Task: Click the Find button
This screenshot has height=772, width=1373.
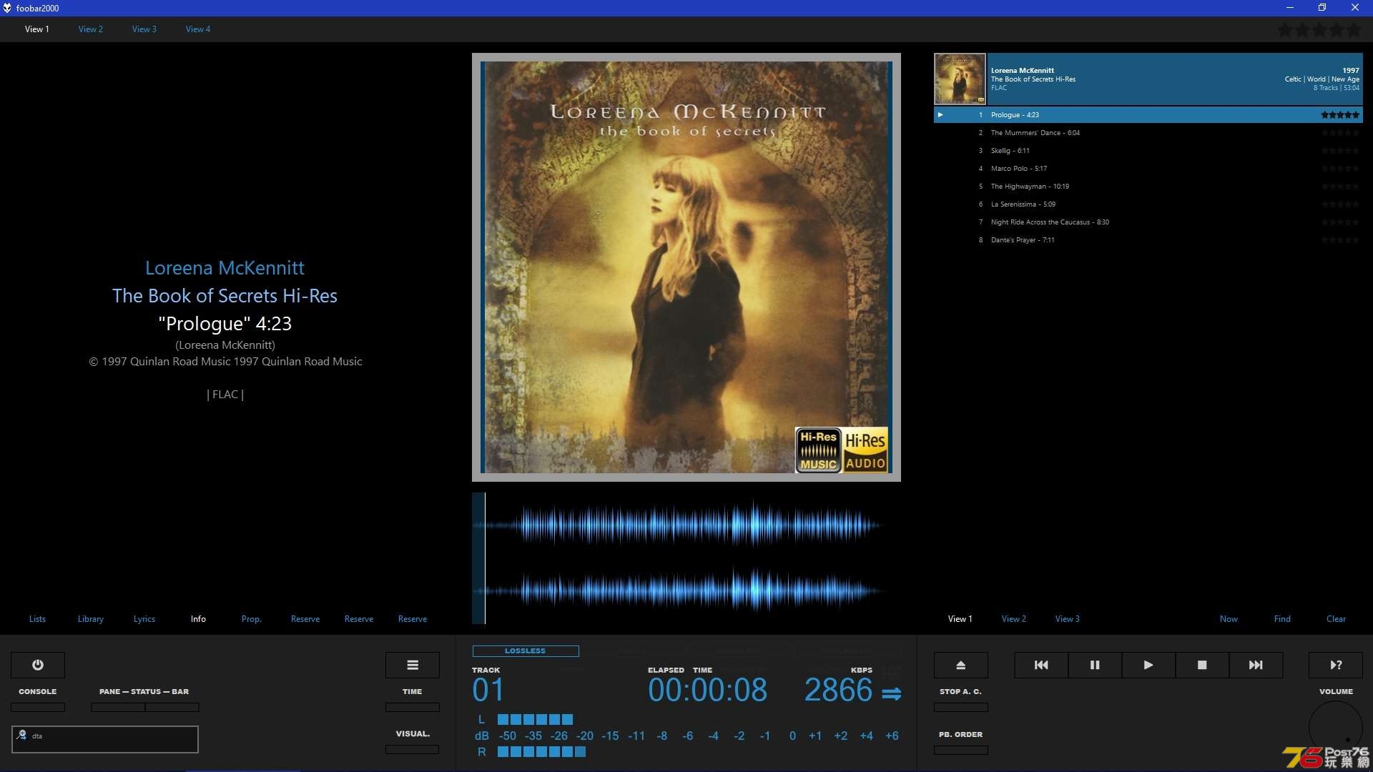Action: tap(1282, 619)
